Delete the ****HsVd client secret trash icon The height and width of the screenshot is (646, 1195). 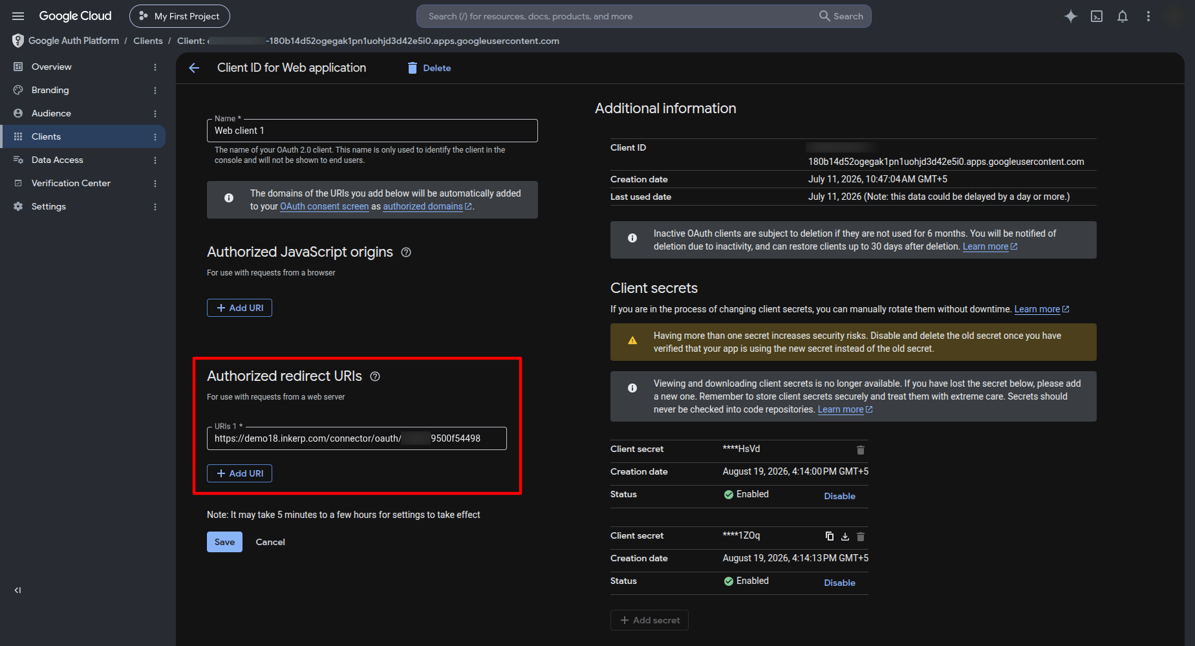click(x=861, y=449)
